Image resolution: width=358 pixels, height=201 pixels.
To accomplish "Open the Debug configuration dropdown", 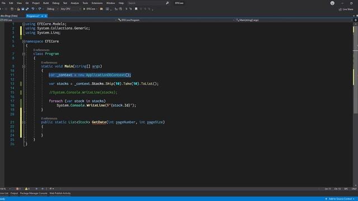I will click(52, 9).
